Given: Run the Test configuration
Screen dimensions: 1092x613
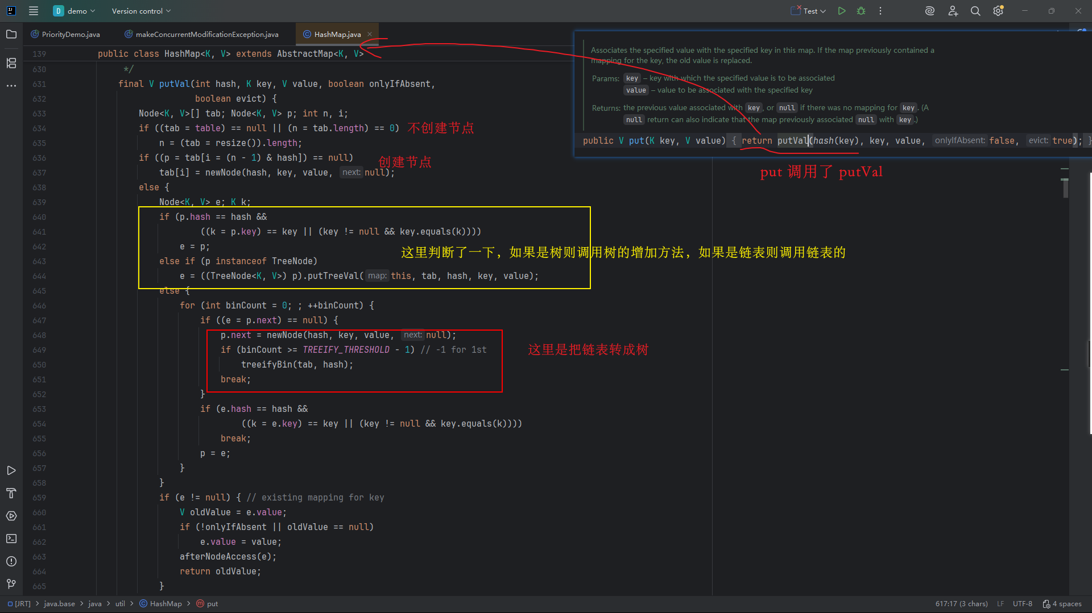Looking at the screenshot, I should click(842, 11).
